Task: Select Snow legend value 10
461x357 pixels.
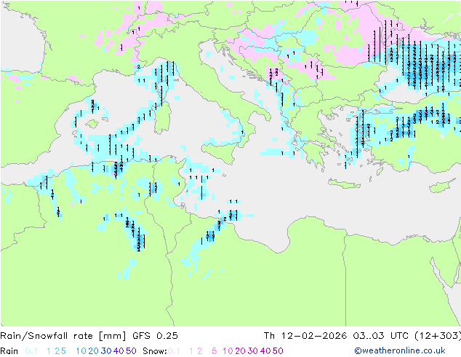Action: [228, 351]
